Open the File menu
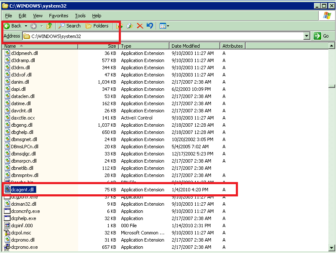Viewport: 336px width, 253px height. [x=8, y=16]
